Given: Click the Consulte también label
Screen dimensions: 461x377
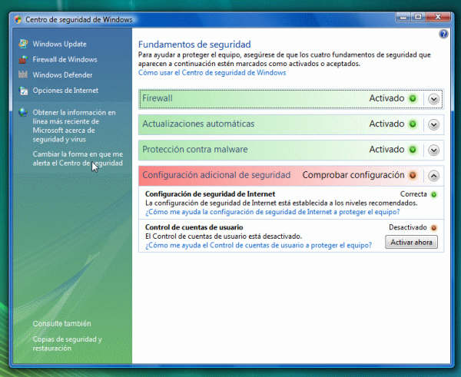Looking at the screenshot, I should 61,323.
